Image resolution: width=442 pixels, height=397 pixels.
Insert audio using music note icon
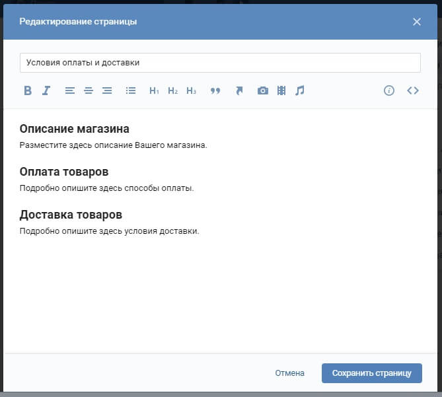click(x=300, y=91)
